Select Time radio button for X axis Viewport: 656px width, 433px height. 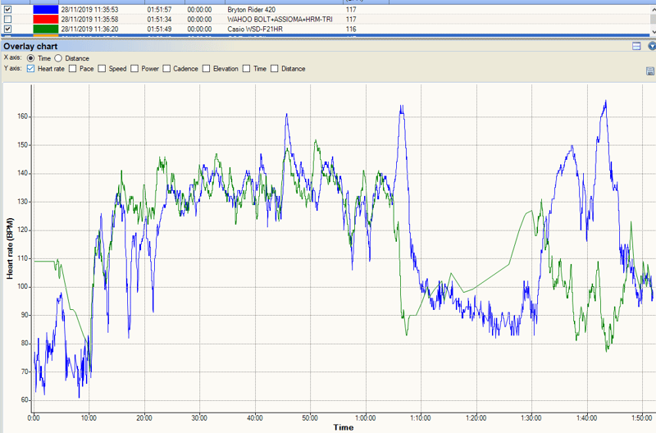click(31, 58)
